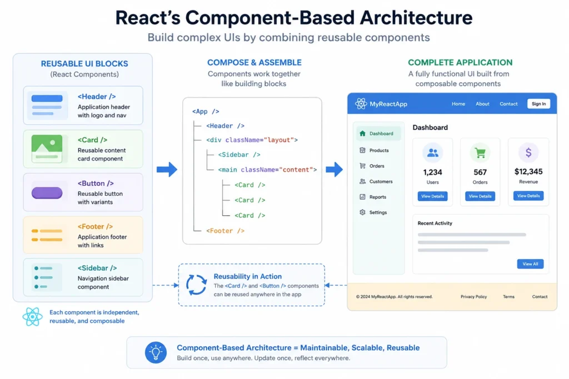Open the About nav item
This screenshot has width=569, height=379.
pyautogui.click(x=482, y=104)
